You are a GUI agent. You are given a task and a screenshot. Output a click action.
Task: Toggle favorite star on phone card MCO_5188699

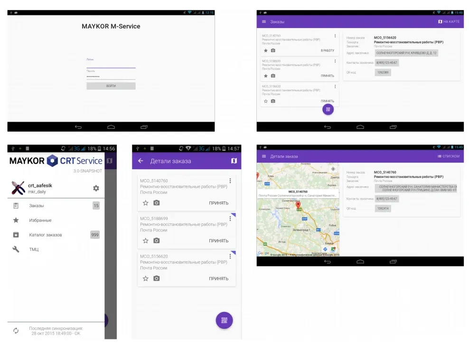tap(146, 241)
